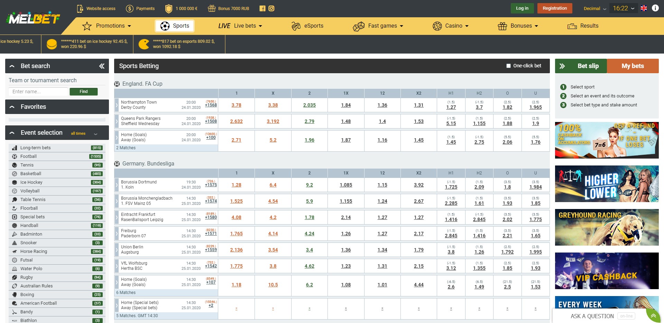Switch to the Bet slip tab
This screenshot has height=323, width=664.
pyautogui.click(x=581, y=66)
